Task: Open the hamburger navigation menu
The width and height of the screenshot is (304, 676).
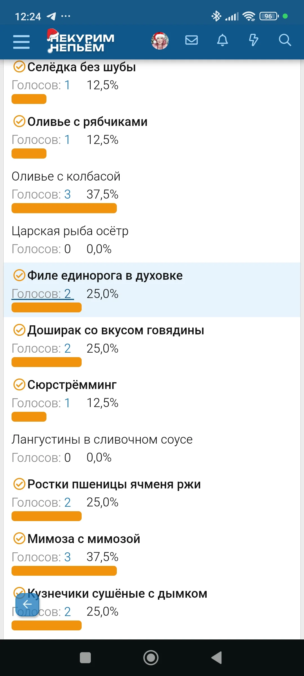Action: (21, 42)
